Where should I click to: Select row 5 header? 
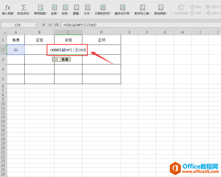(x=3, y=79)
